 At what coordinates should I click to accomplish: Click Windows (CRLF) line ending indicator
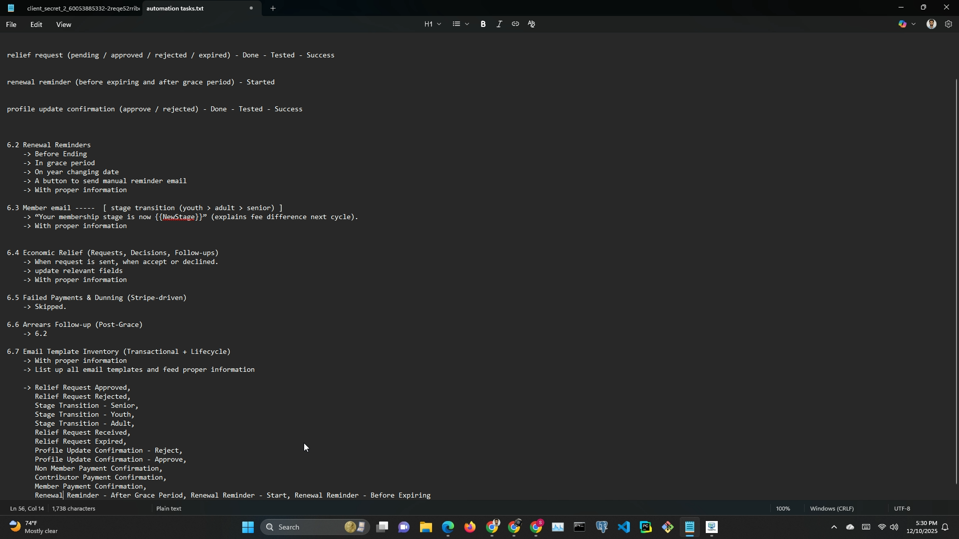[x=832, y=509]
